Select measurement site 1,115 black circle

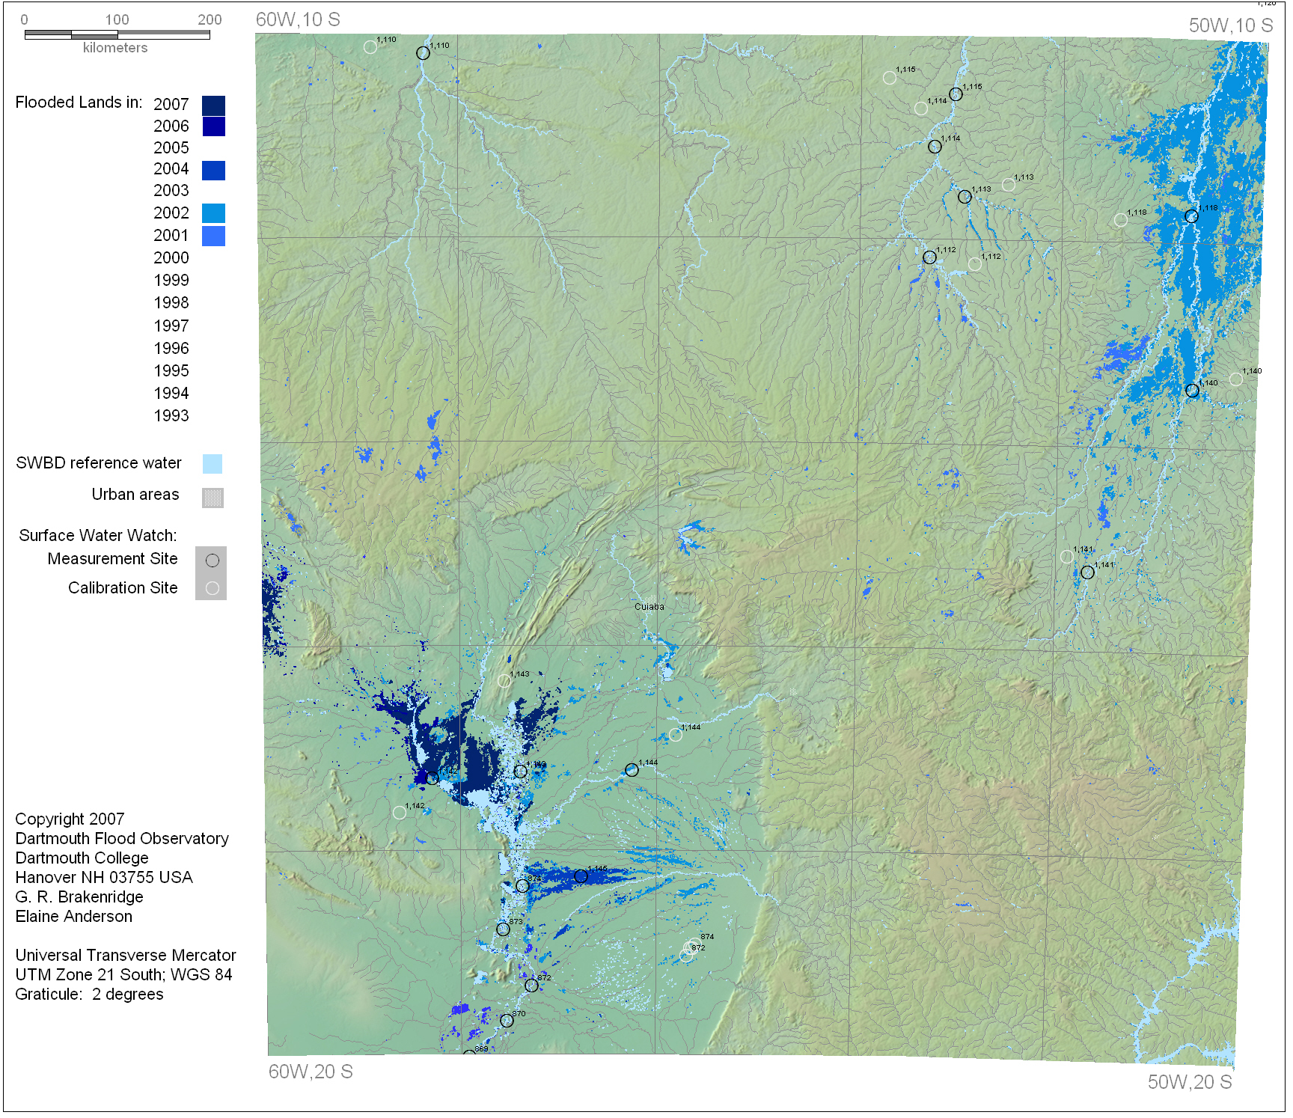[956, 94]
